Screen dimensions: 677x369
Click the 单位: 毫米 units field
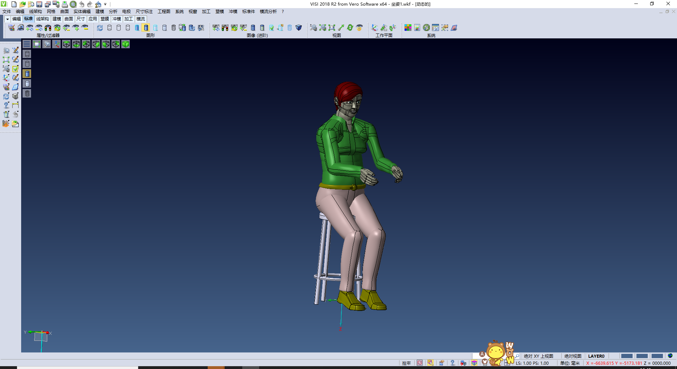(570, 363)
